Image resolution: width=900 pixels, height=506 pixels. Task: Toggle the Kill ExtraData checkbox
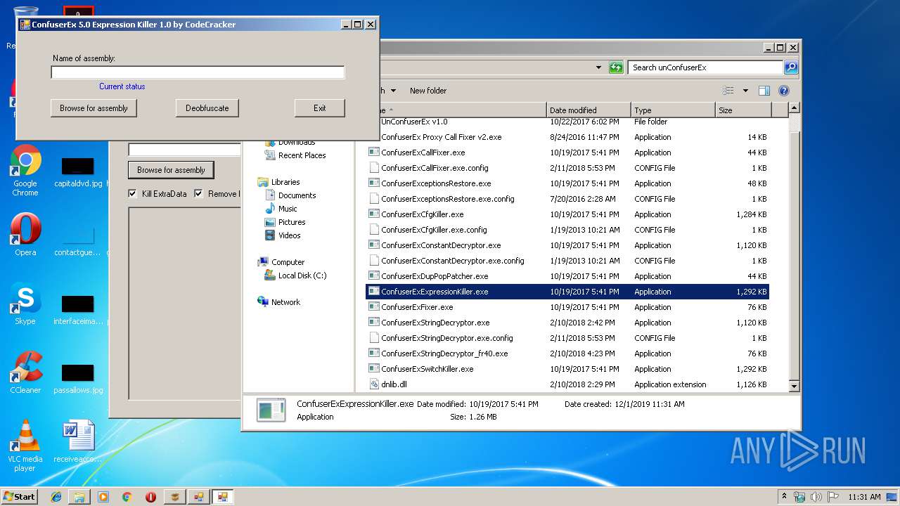click(133, 194)
